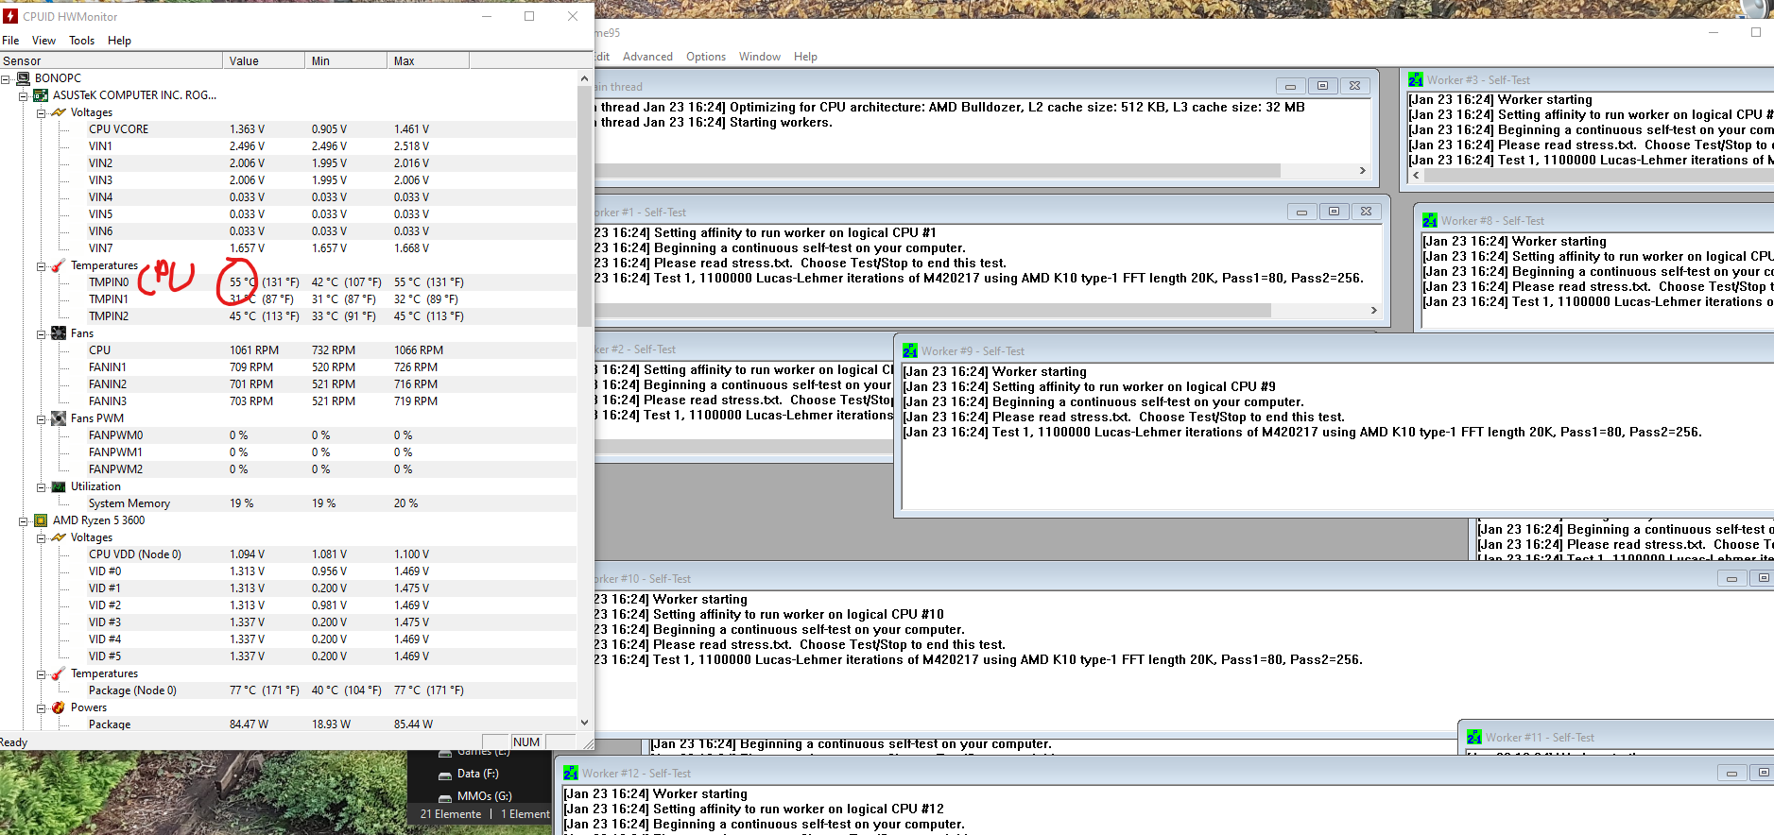
Task: Collapse the AMD Ryzen 5 3600 node
Action: point(24,521)
